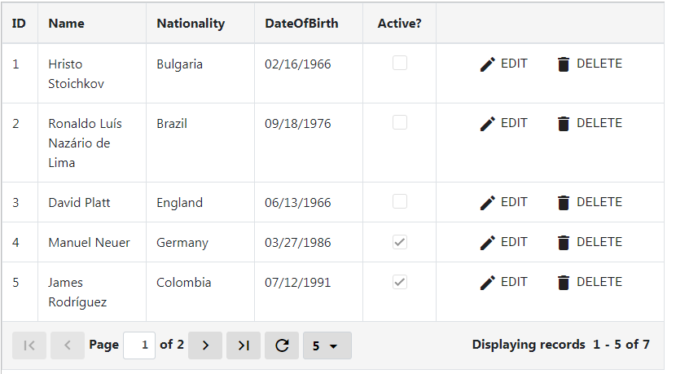Toggle the Active checkbox for James Rodríguez
This screenshot has height=374, width=676.
pos(400,282)
